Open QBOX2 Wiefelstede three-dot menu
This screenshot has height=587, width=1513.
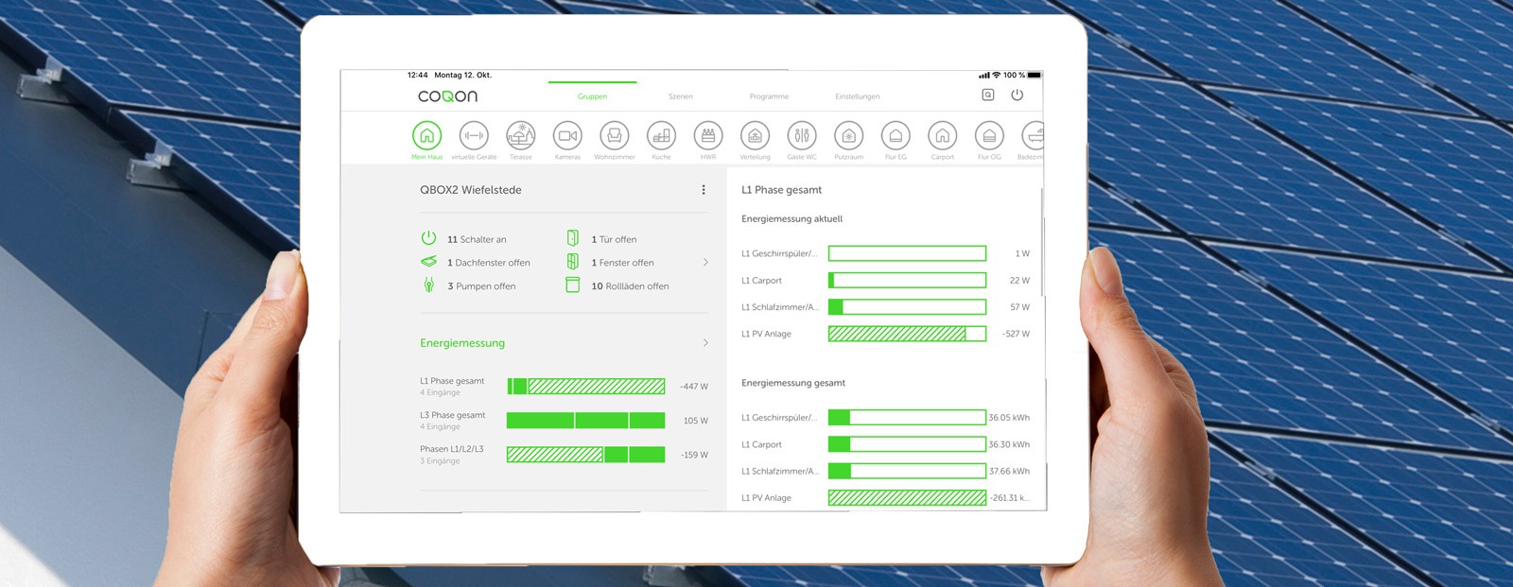coord(704,190)
